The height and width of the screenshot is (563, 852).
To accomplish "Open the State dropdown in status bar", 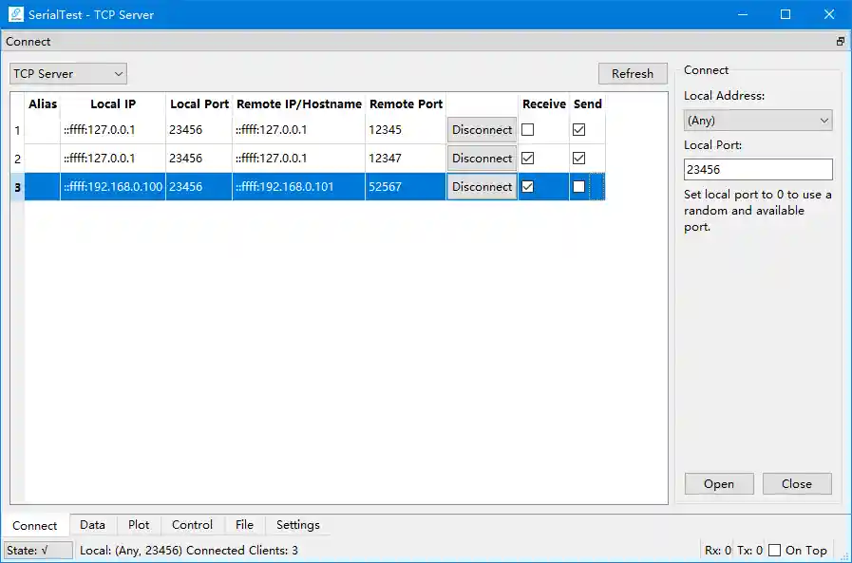I will 38,550.
